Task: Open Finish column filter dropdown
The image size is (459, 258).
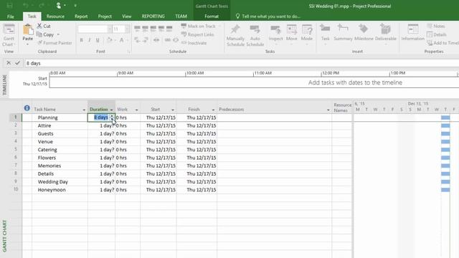Action: pos(213,110)
